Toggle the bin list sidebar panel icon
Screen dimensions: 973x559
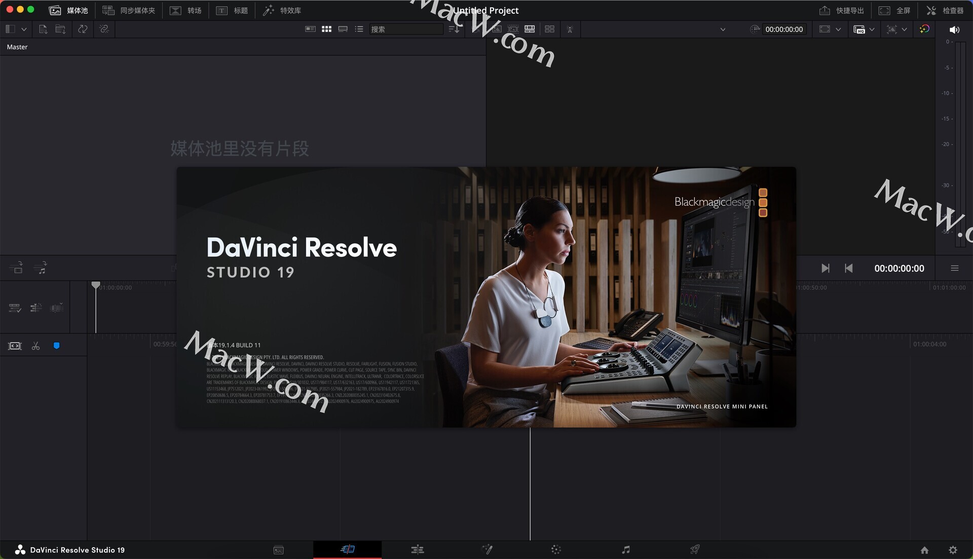pos(10,29)
